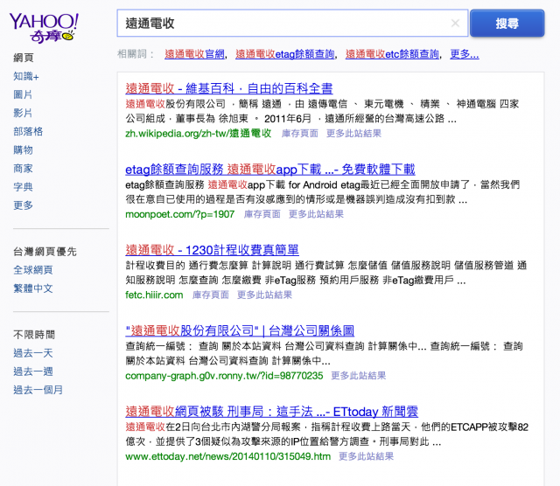Filter results to 過去一天
560x486 pixels.
33,353
